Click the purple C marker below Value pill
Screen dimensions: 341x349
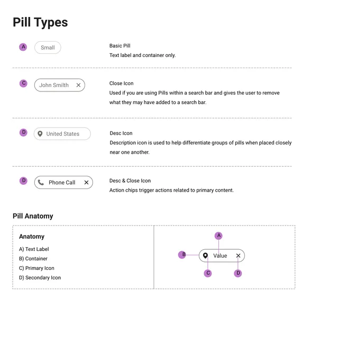[x=208, y=273]
